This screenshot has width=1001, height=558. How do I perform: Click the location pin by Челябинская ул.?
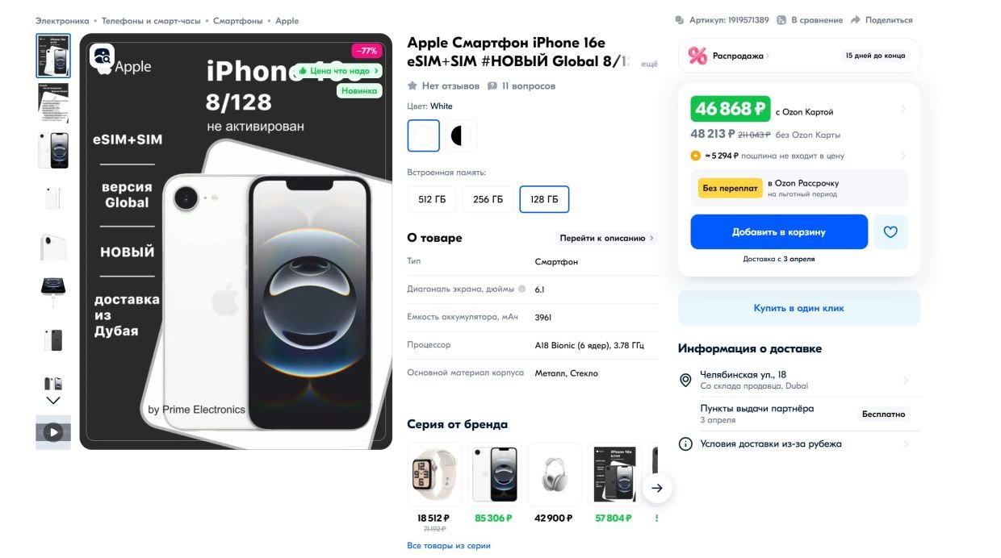click(x=685, y=380)
